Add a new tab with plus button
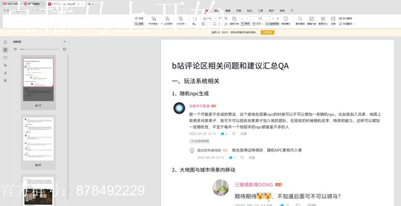 tap(89, 4)
